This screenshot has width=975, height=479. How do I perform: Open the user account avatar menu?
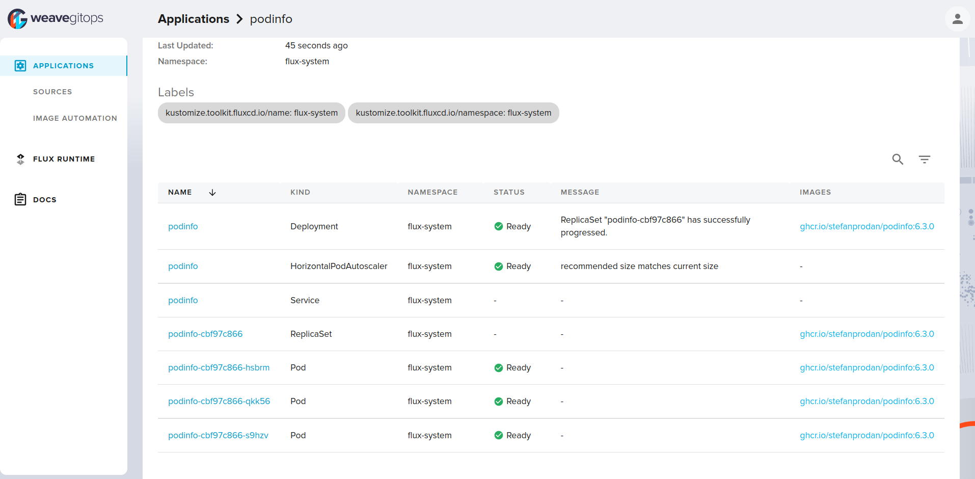click(x=957, y=19)
